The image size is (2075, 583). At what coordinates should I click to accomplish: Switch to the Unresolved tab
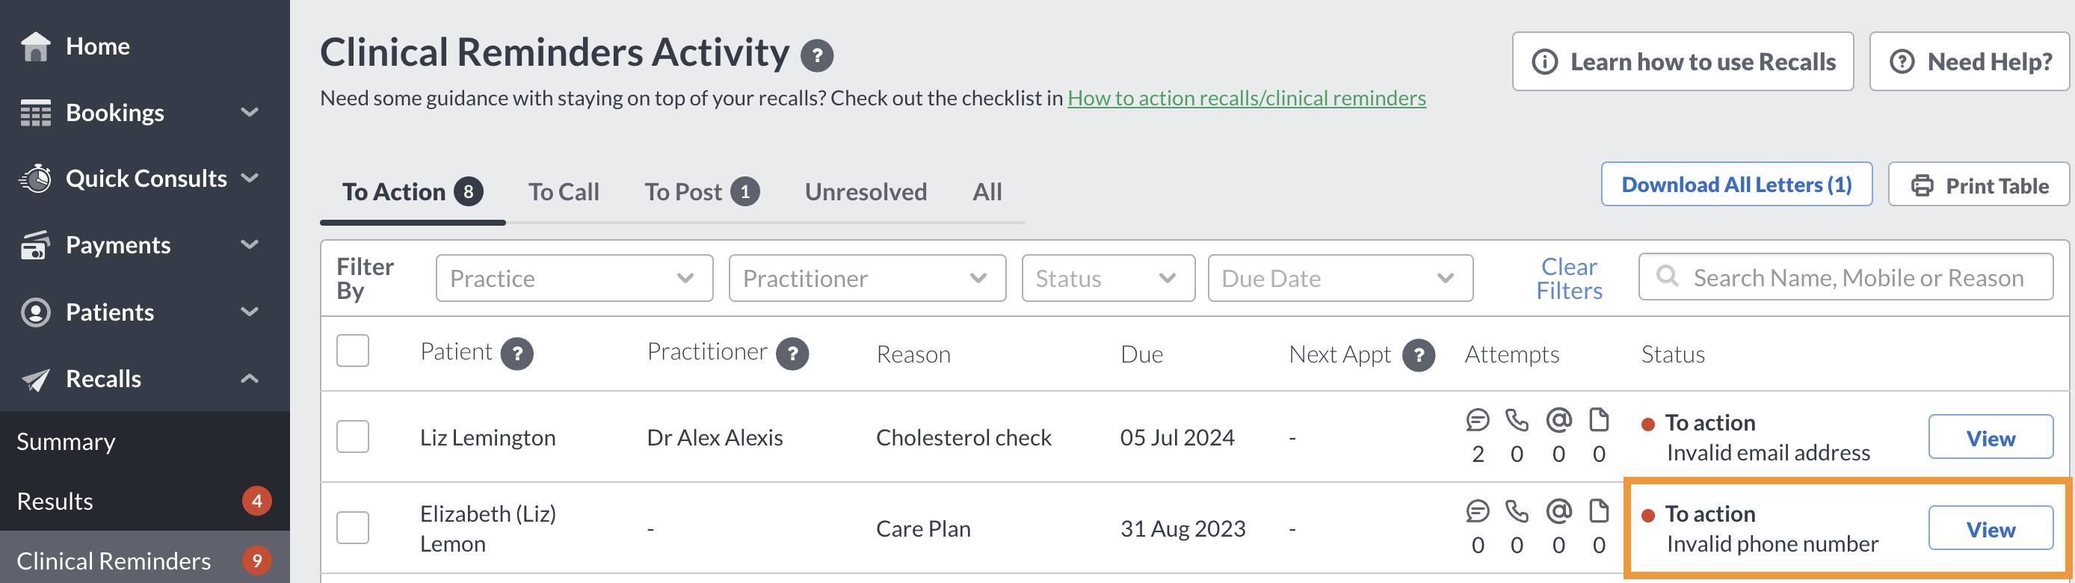point(866,191)
